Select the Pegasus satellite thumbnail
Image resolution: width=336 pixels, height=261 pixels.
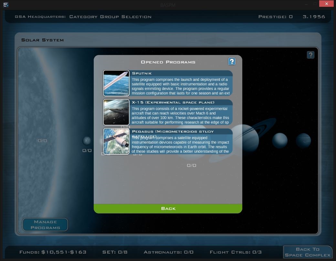[x=116, y=141]
